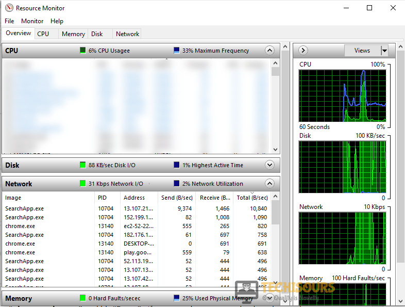The height and width of the screenshot is (307, 405).
Task: Click the CPU process list scroll down arrow
Action: click(275, 150)
